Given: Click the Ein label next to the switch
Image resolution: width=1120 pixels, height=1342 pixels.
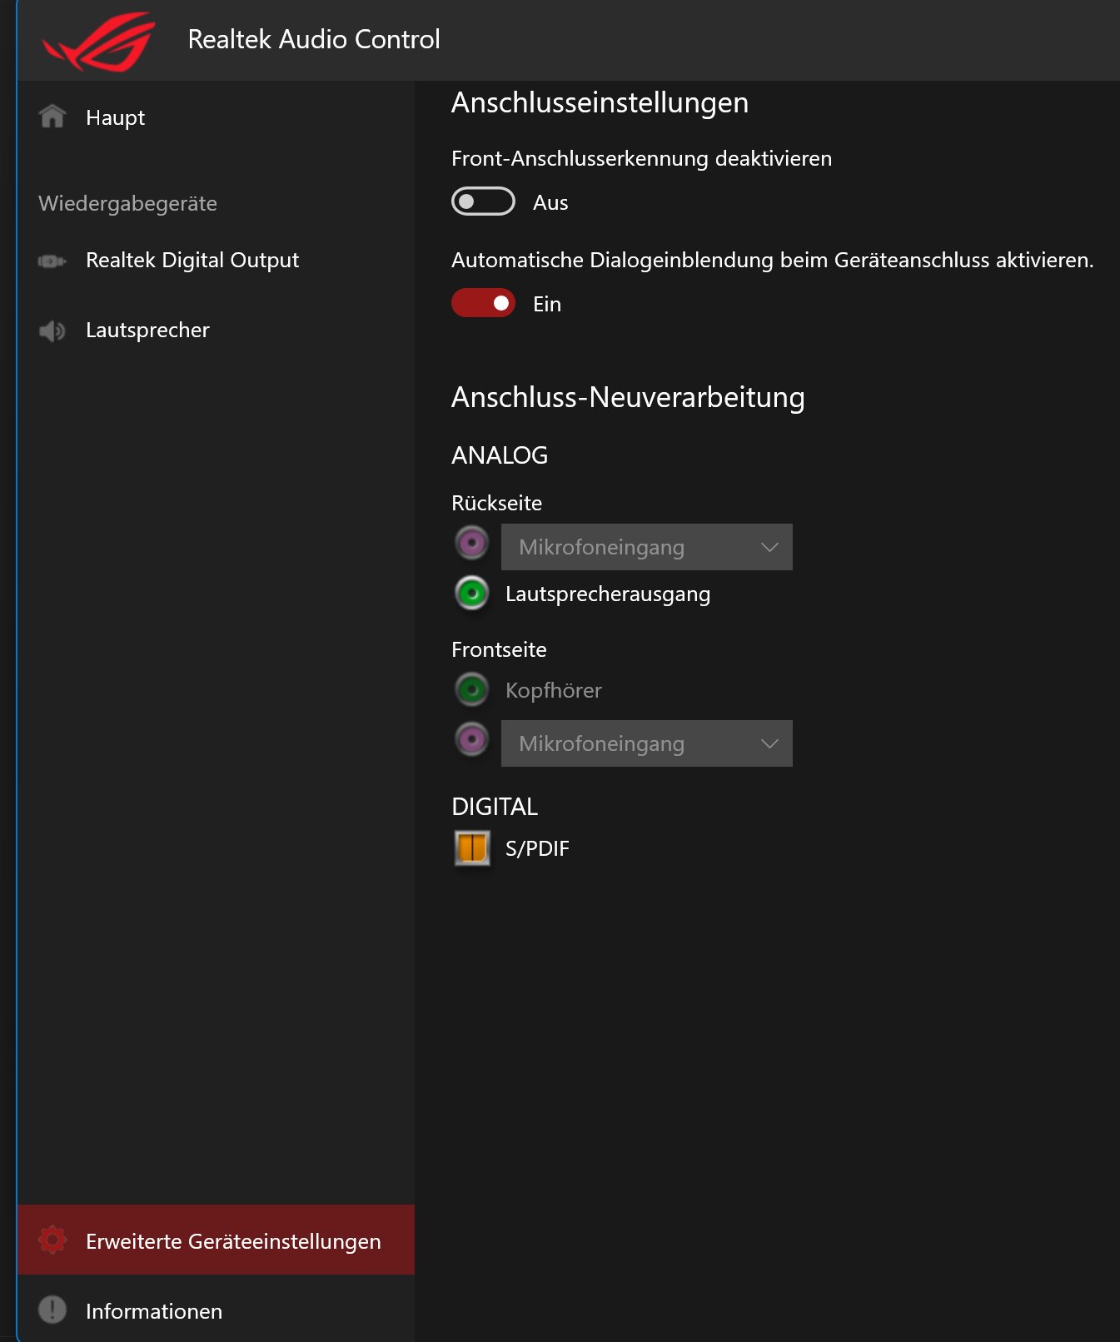Looking at the screenshot, I should 547,304.
